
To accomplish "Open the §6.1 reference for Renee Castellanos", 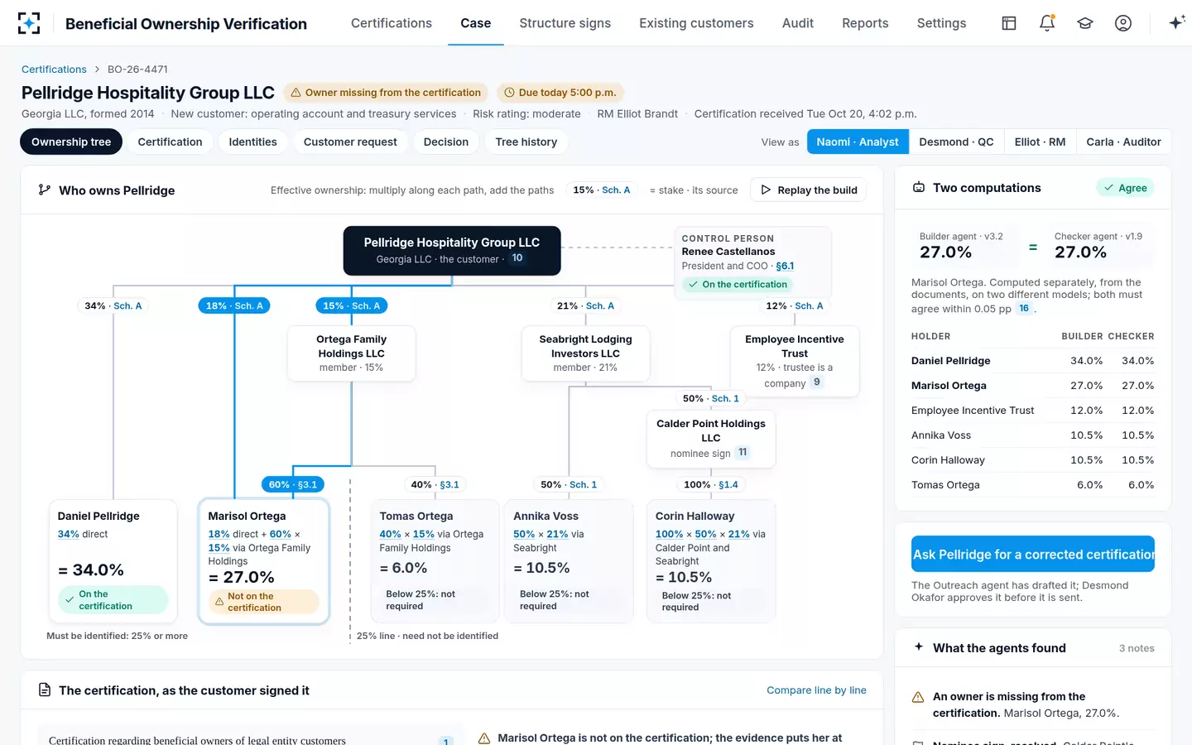I will 785,267.
